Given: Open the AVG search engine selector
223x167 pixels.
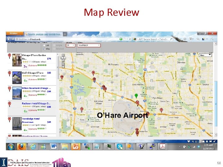Looking at the screenshot, I should 135,39.
